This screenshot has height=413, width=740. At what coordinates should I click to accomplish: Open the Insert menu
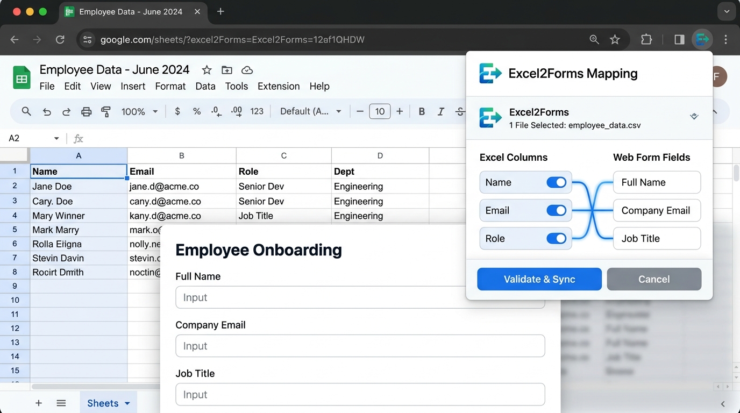[133, 86]
